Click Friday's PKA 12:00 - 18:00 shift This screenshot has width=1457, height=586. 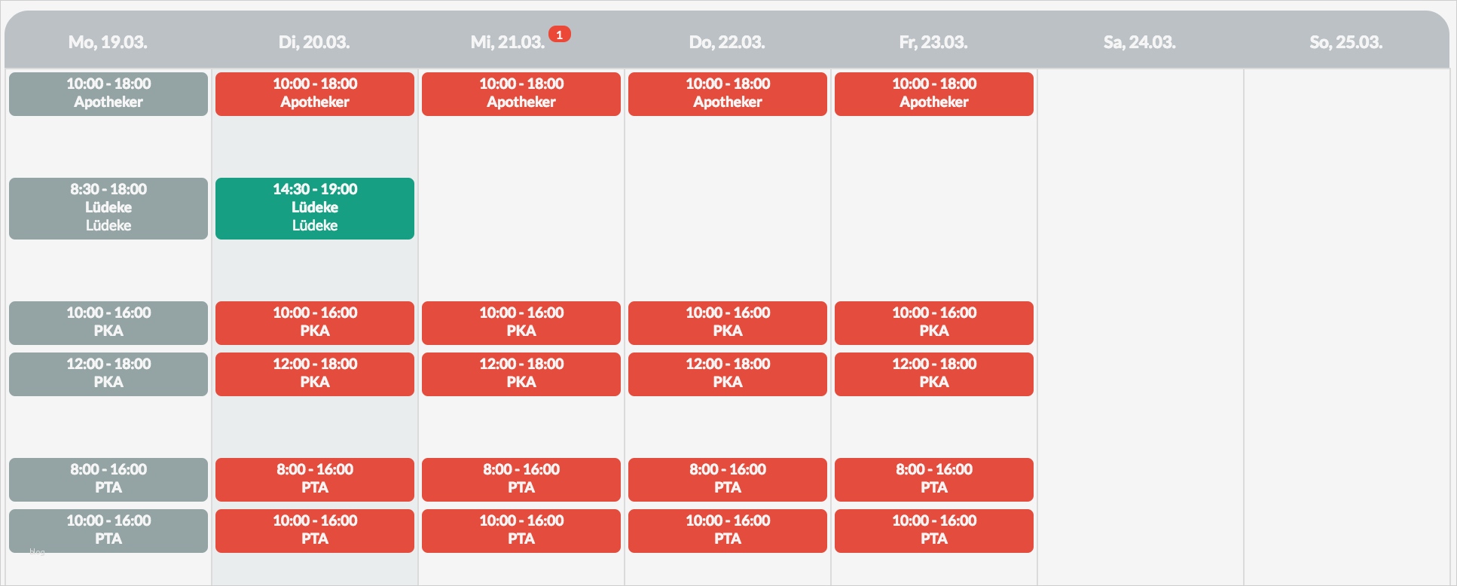(934, 374)
